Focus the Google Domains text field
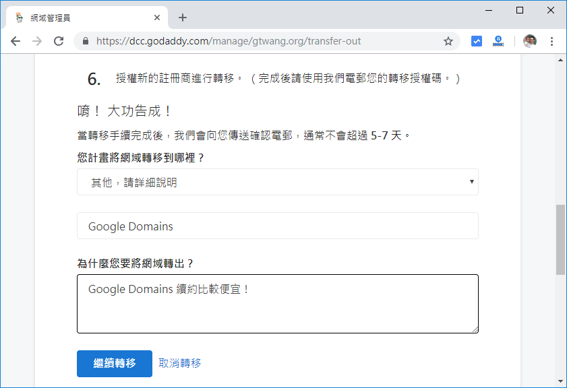 pyautogui.click(x=277, y=226)
